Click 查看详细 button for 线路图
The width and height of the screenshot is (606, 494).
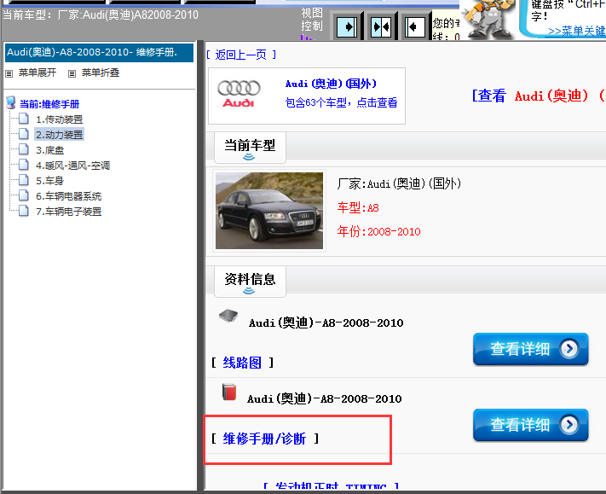[x=531, y=349]
